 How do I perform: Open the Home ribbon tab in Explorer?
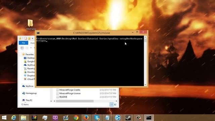point(32,43)
